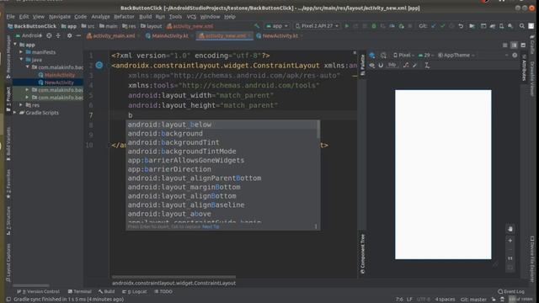Open the Pixel 2 API 27 device dropdown
The image size is (539, 303).
(x=318, y=26)
